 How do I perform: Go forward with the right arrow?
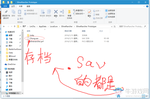8,26
